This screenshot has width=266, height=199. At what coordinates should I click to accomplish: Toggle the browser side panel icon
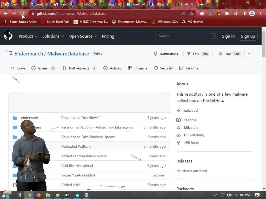(x=244, y=13)
